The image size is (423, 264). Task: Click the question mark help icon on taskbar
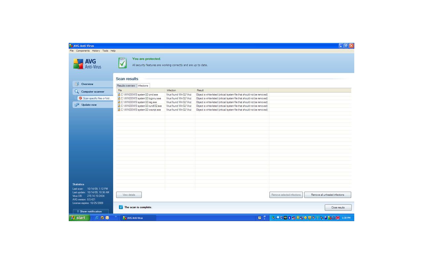(x=259, y=218)
